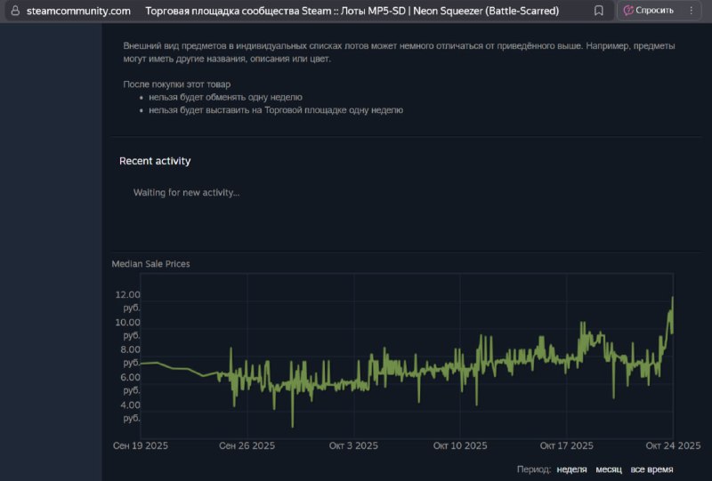The width and height of the screenshot is (712, 481).
Task: Click the Окт 17 2025 axis label
Action: tap(566, 445)
